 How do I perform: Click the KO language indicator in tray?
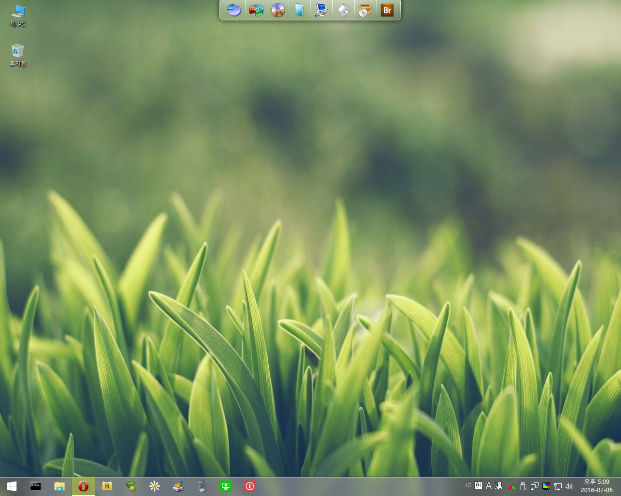tap(468, 485)
